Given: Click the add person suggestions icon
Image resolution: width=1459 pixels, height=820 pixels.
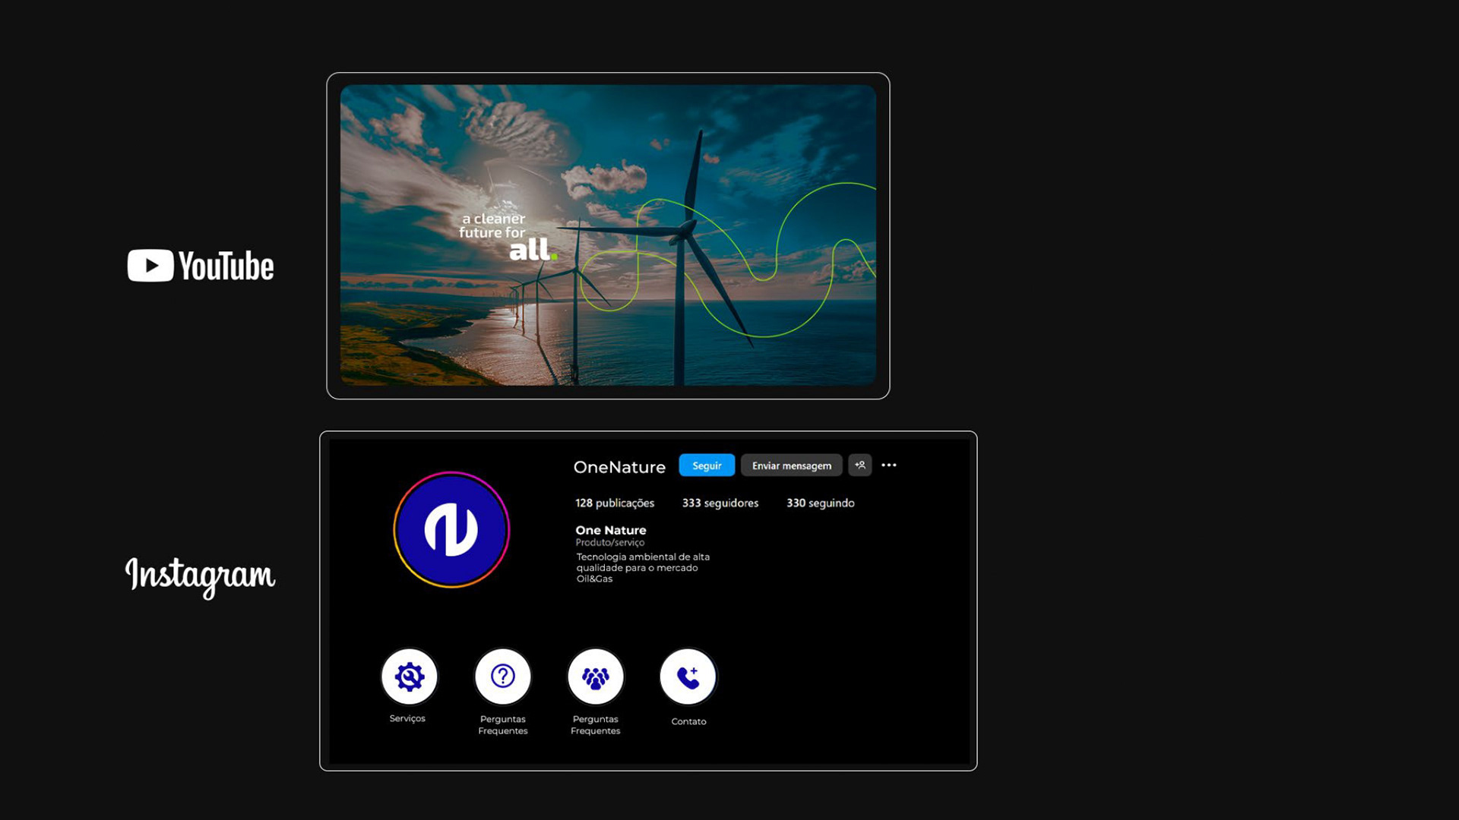Looking at the screenshot, I should [859, 465].
